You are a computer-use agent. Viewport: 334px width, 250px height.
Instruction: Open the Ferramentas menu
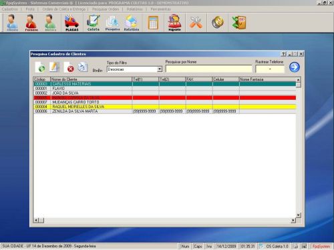click(x=160, y=9)
